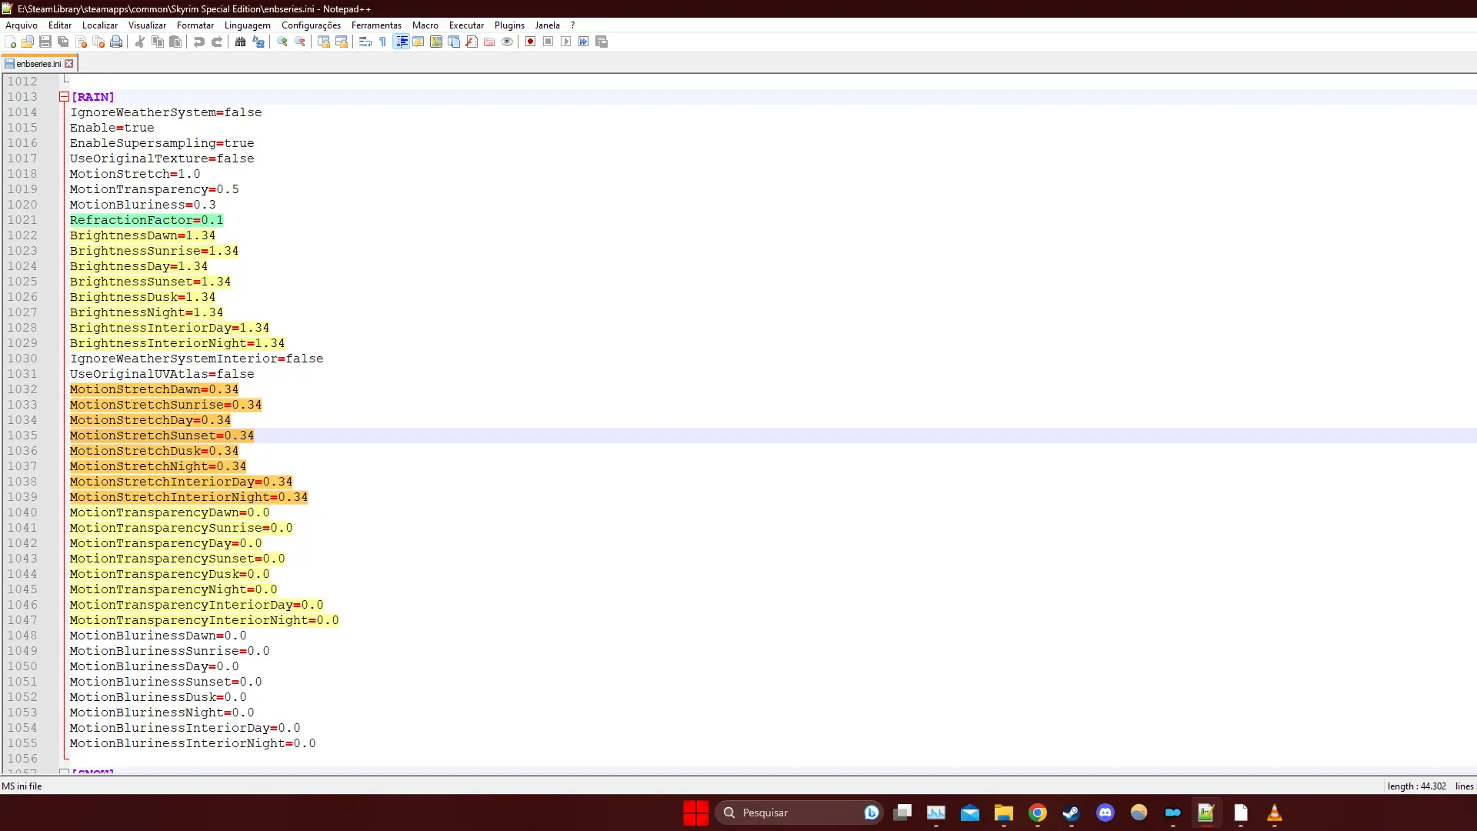Click the length status field
Screen dimensions: 1477x831
[x=1417, y=786]
